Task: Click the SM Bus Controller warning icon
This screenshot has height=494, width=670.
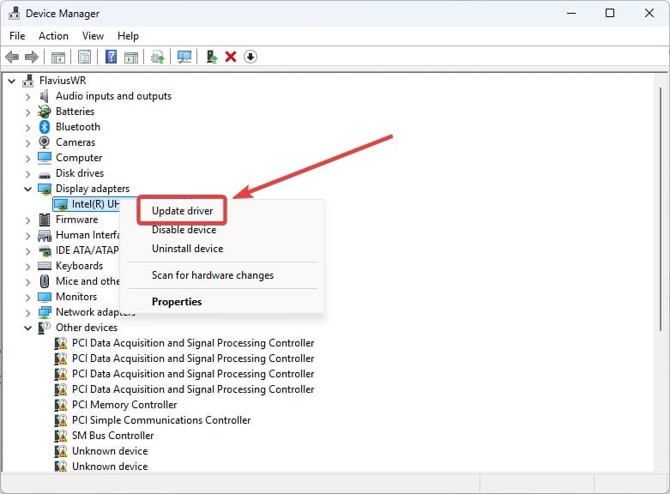Action: pyautogui.click(x=61, y=436)
